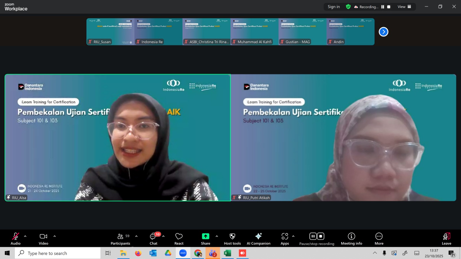Screen dimensions: 461x259
Task: Leave the meeting
Action: click(446, 239)
